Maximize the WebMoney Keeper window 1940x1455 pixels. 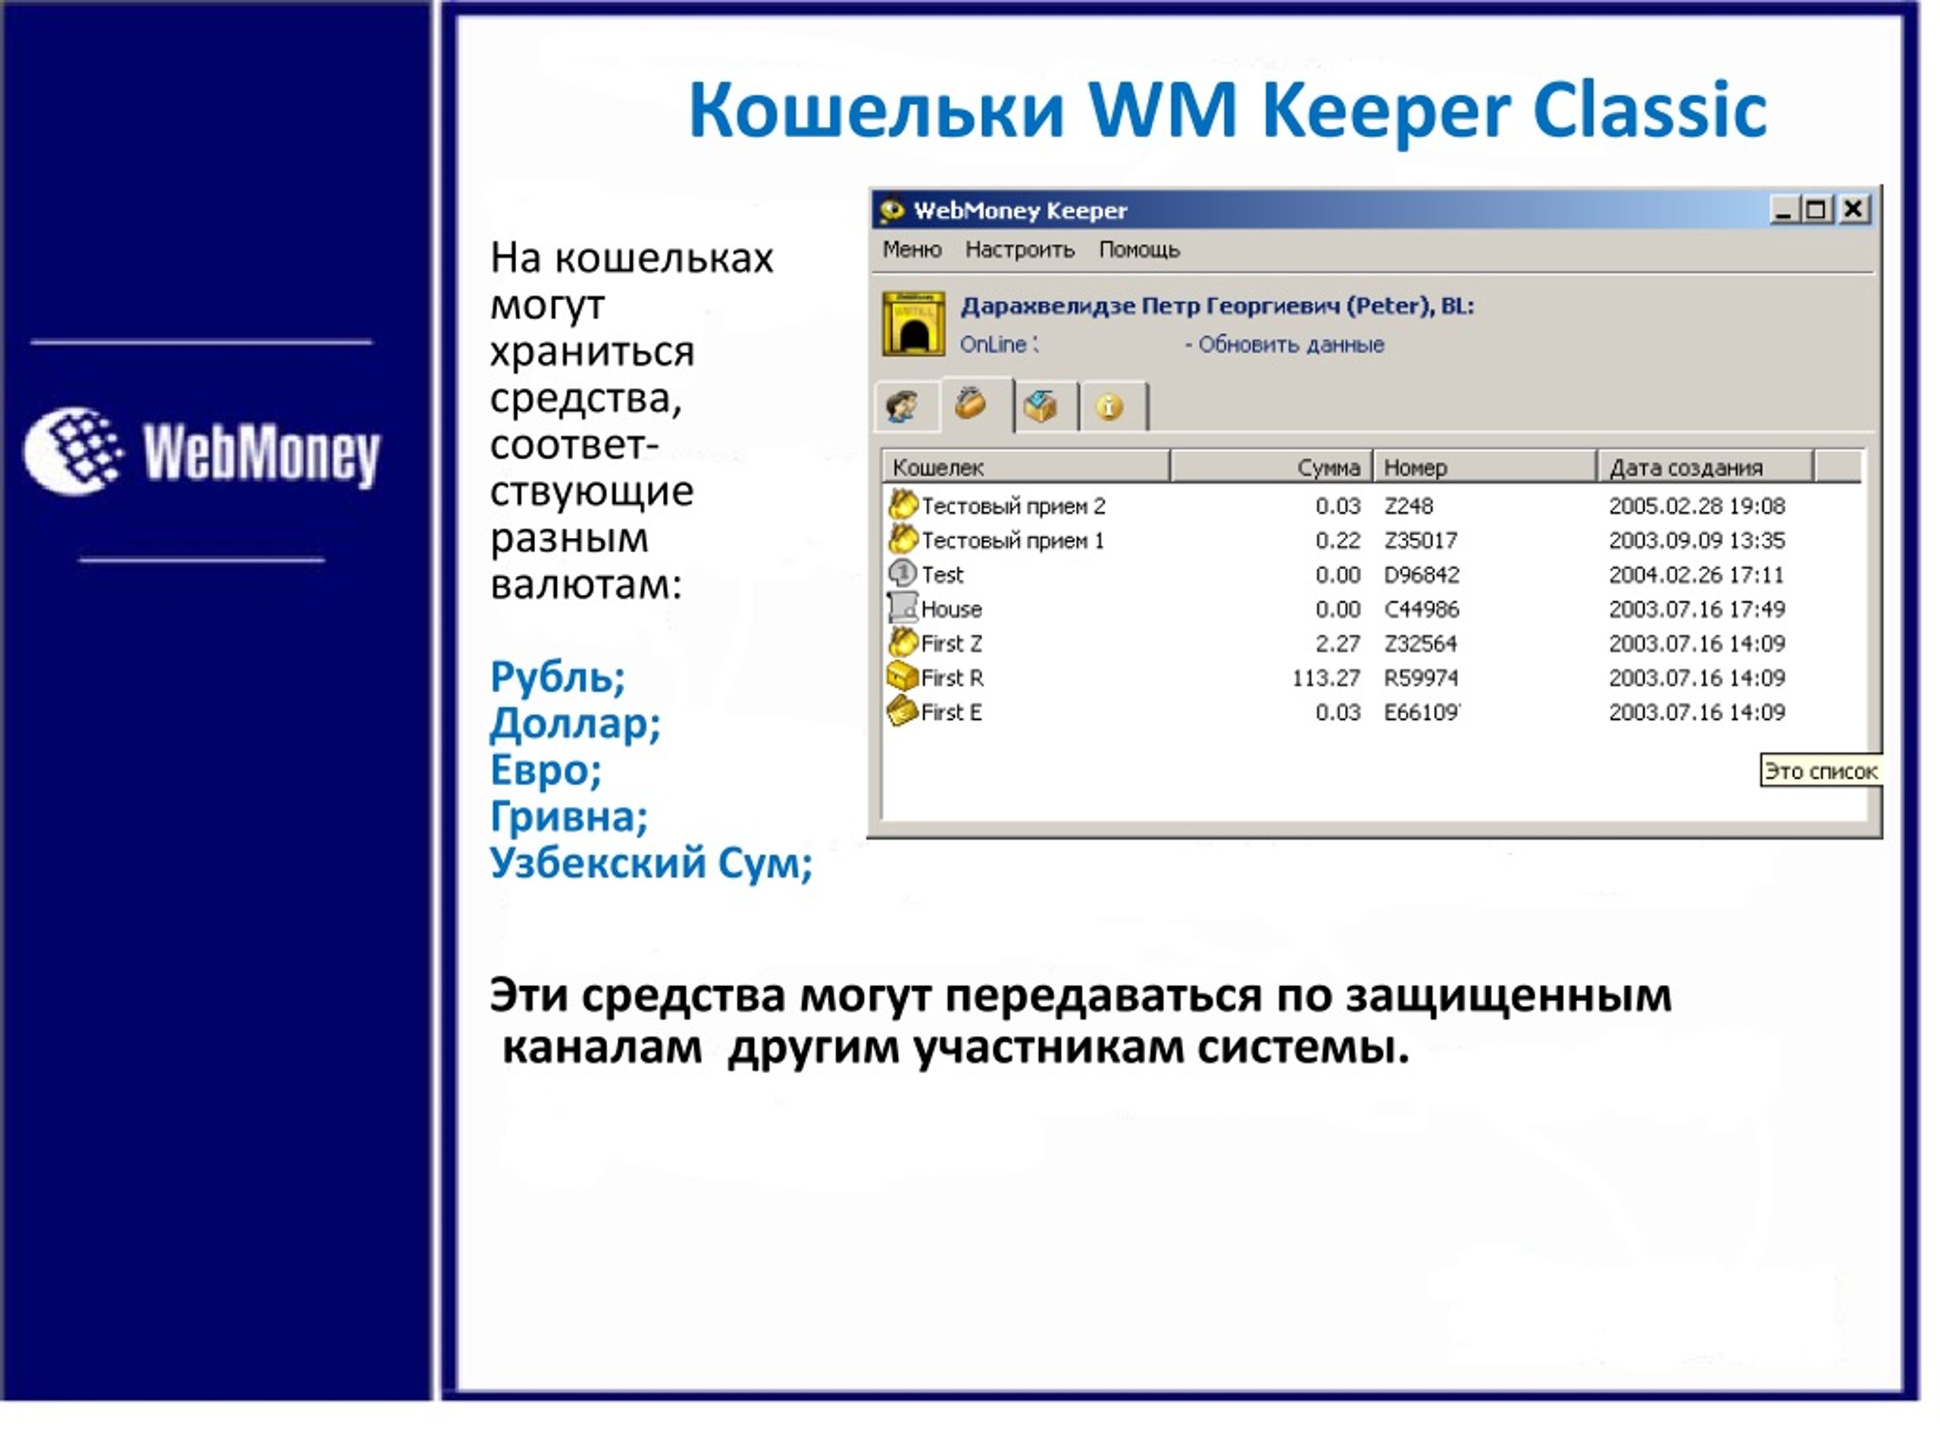[x=1816, y=210]
